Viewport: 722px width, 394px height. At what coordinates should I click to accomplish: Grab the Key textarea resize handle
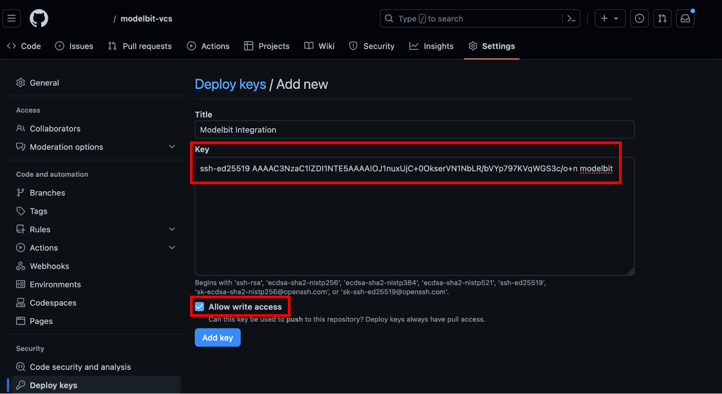pos(631,271)
